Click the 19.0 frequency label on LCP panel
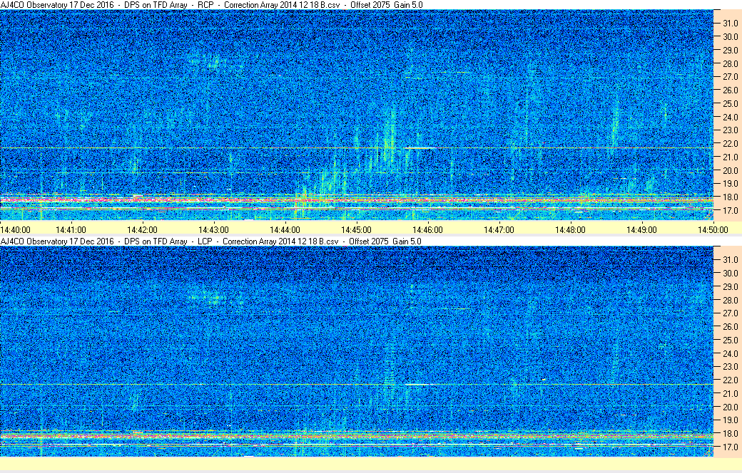The image size is (742, 473). pyautogui.click(x=730, y=420)
